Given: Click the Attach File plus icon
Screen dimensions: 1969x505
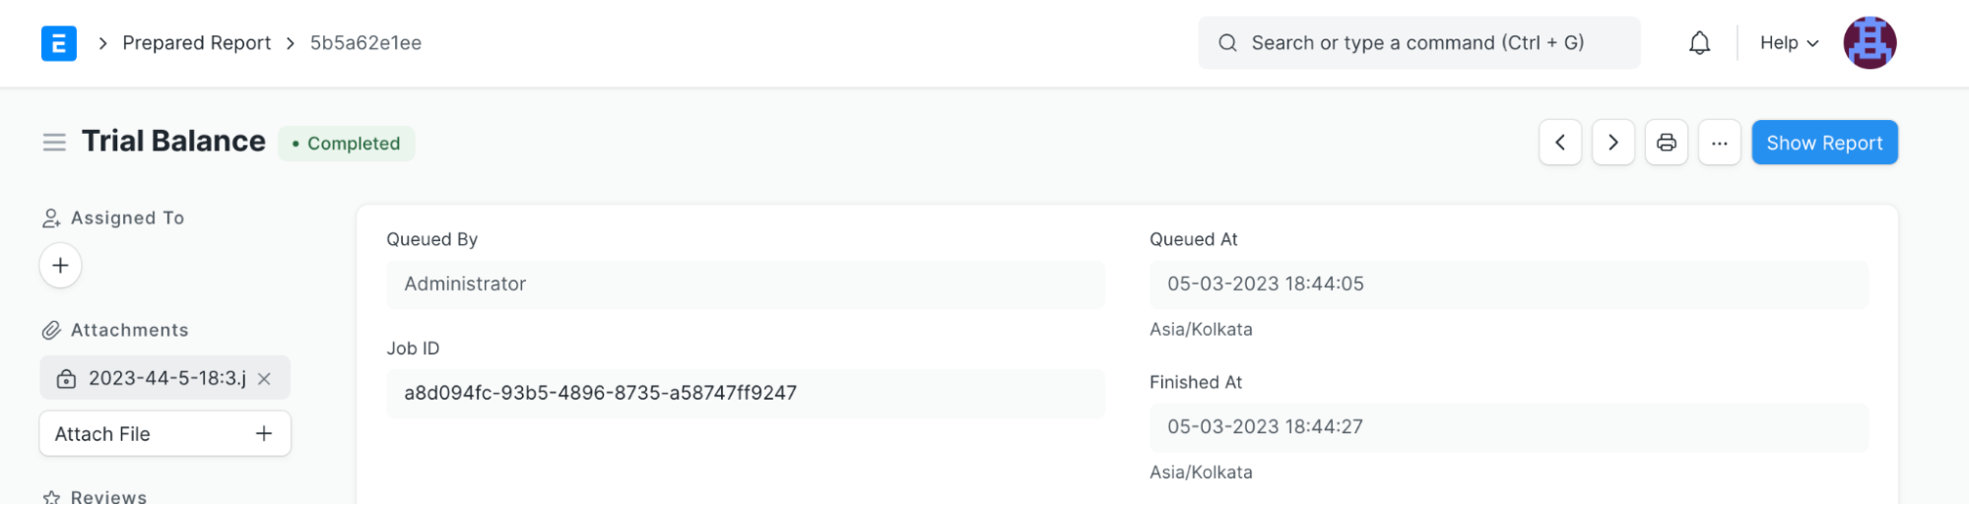Looking at the screenshot, I should tap(264, 434).
